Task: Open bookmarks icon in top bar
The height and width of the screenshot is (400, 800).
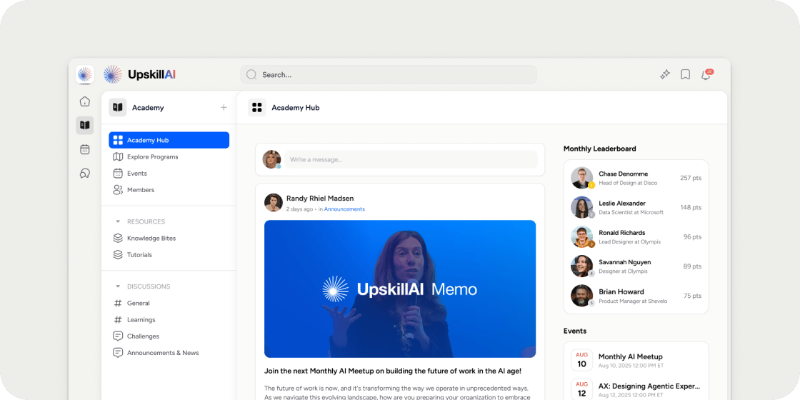Action: pyautogui.click(x=685, y=74)
